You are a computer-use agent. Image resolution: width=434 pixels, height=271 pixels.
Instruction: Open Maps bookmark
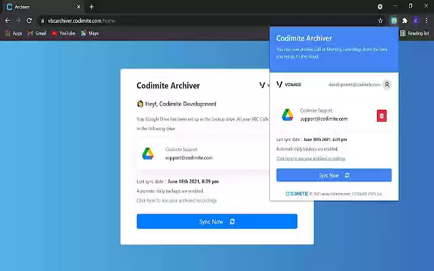90,33
